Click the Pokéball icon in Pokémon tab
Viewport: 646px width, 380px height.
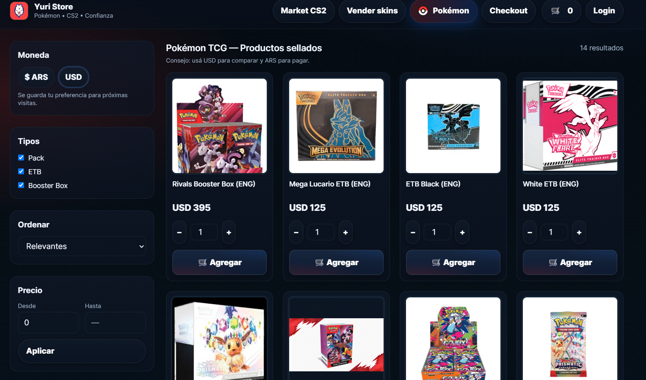point(423,11)
